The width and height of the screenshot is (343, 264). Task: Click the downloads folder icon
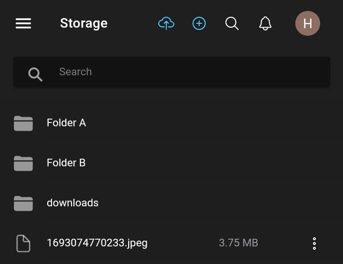coord(23,203)
